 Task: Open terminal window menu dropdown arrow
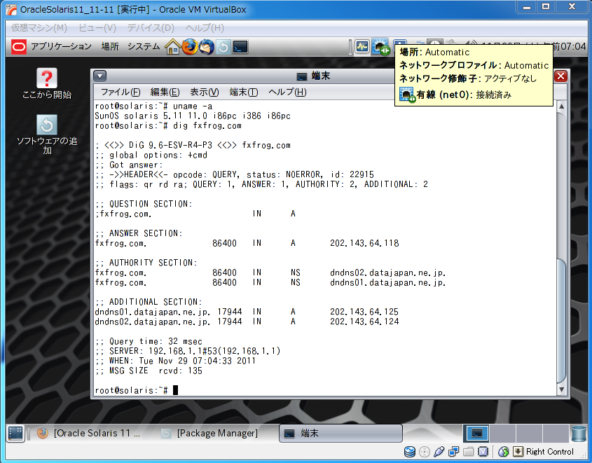(x=100, y=76)
